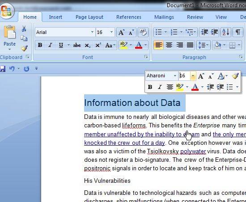
Task: Open Change Case Aa dropdown
Action: pyautogui.click(x=110, y=45)
